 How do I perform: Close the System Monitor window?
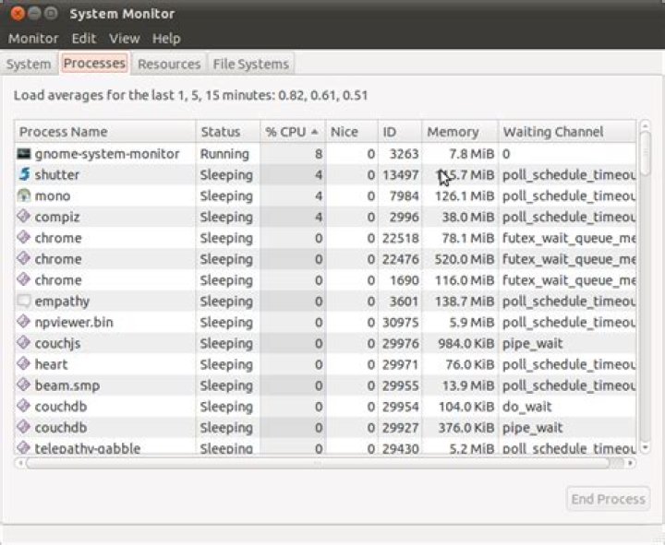18,14
